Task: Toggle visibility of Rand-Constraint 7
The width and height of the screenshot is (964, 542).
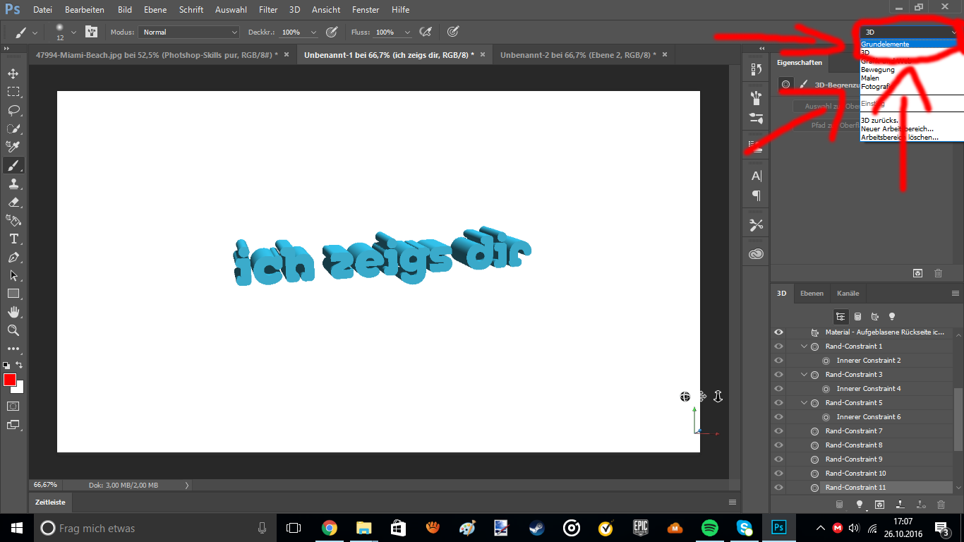Action: point(779,431)
